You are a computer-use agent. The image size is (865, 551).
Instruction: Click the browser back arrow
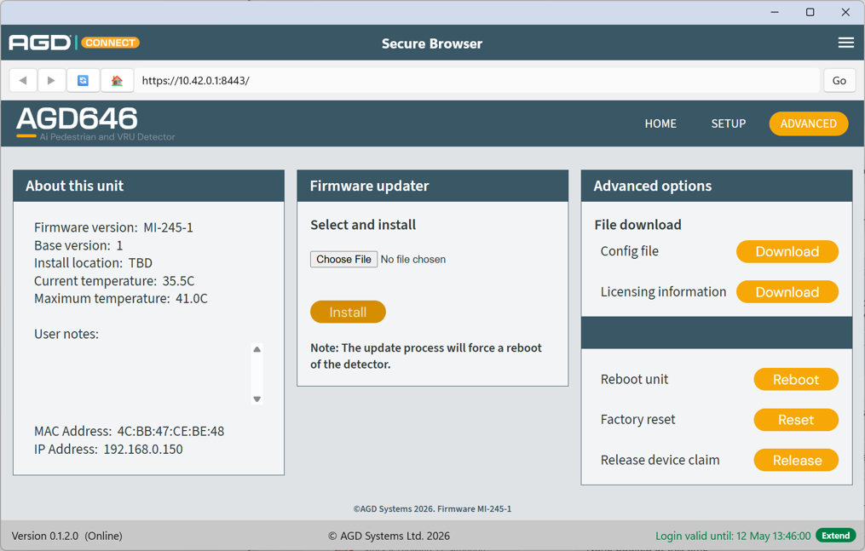point(23,80)
